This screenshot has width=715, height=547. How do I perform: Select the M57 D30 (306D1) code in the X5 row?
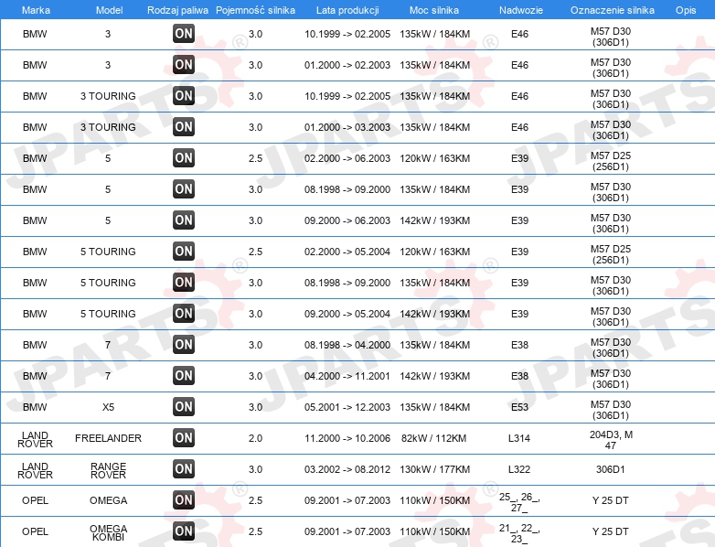(611, 410)
